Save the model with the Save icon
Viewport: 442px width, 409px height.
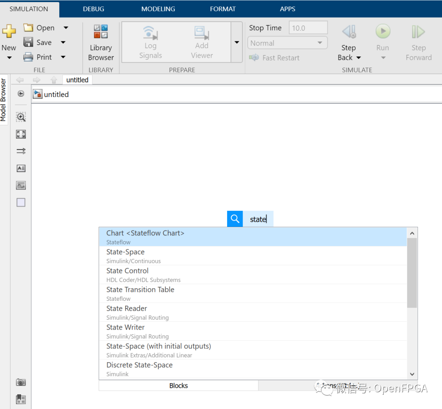pyautogui.click(x=28, y=42)
